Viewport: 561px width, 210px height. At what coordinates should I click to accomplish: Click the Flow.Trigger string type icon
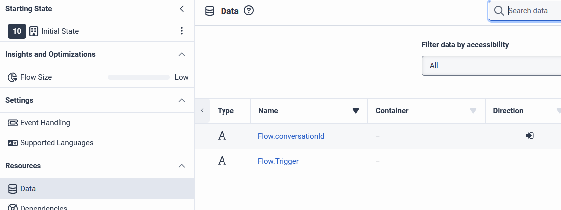(222, 161)
